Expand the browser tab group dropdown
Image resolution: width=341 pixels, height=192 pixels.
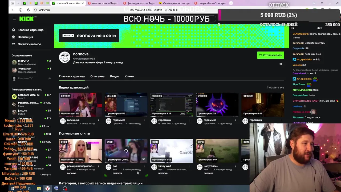pos(18,3)
